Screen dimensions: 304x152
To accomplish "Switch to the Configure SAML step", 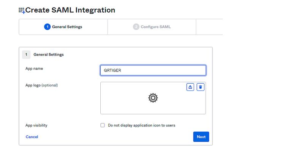I will point(152,27).
